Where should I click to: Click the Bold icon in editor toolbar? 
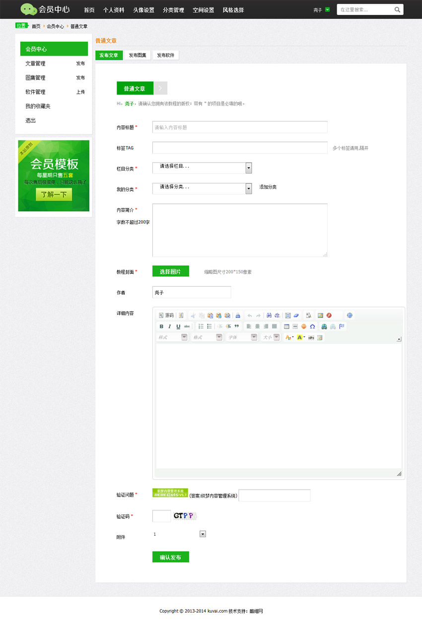(161, 326)
